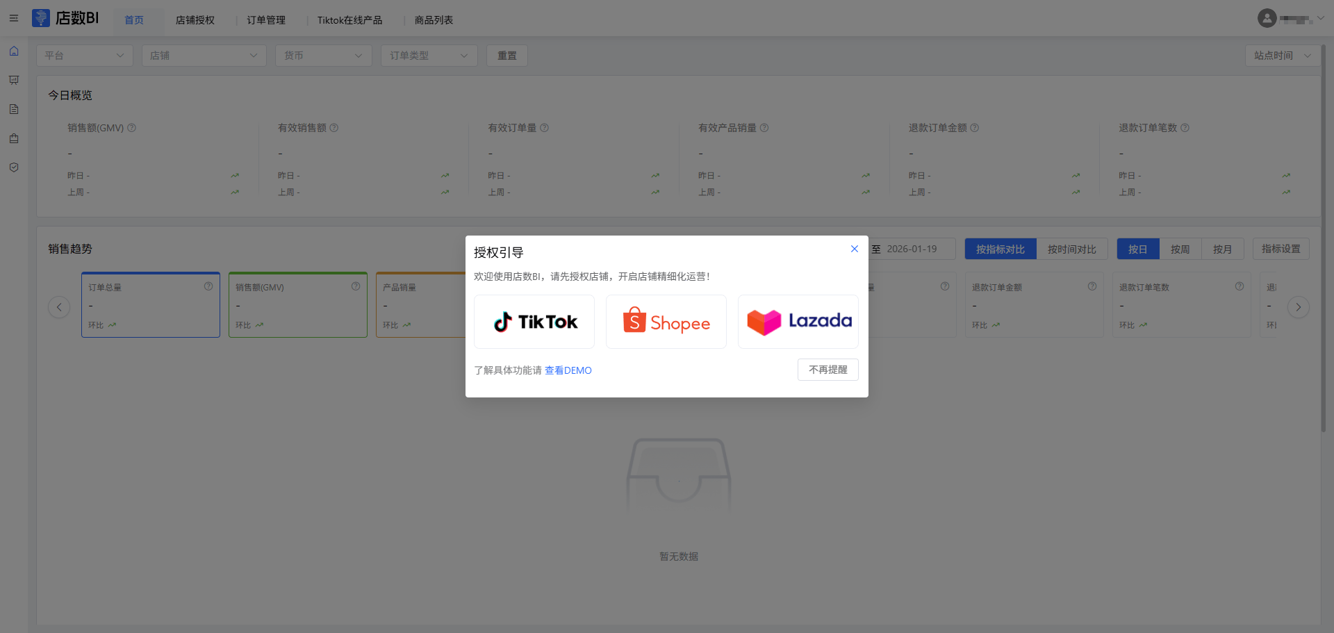Select TikTok platform to authorize

point(534,322)
